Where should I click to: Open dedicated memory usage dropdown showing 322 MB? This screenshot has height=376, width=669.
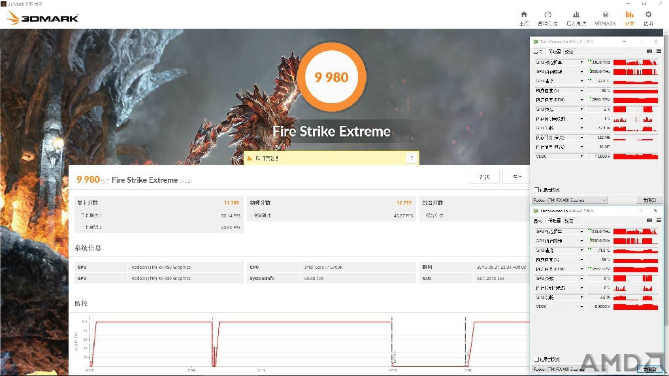click(581, 137)
